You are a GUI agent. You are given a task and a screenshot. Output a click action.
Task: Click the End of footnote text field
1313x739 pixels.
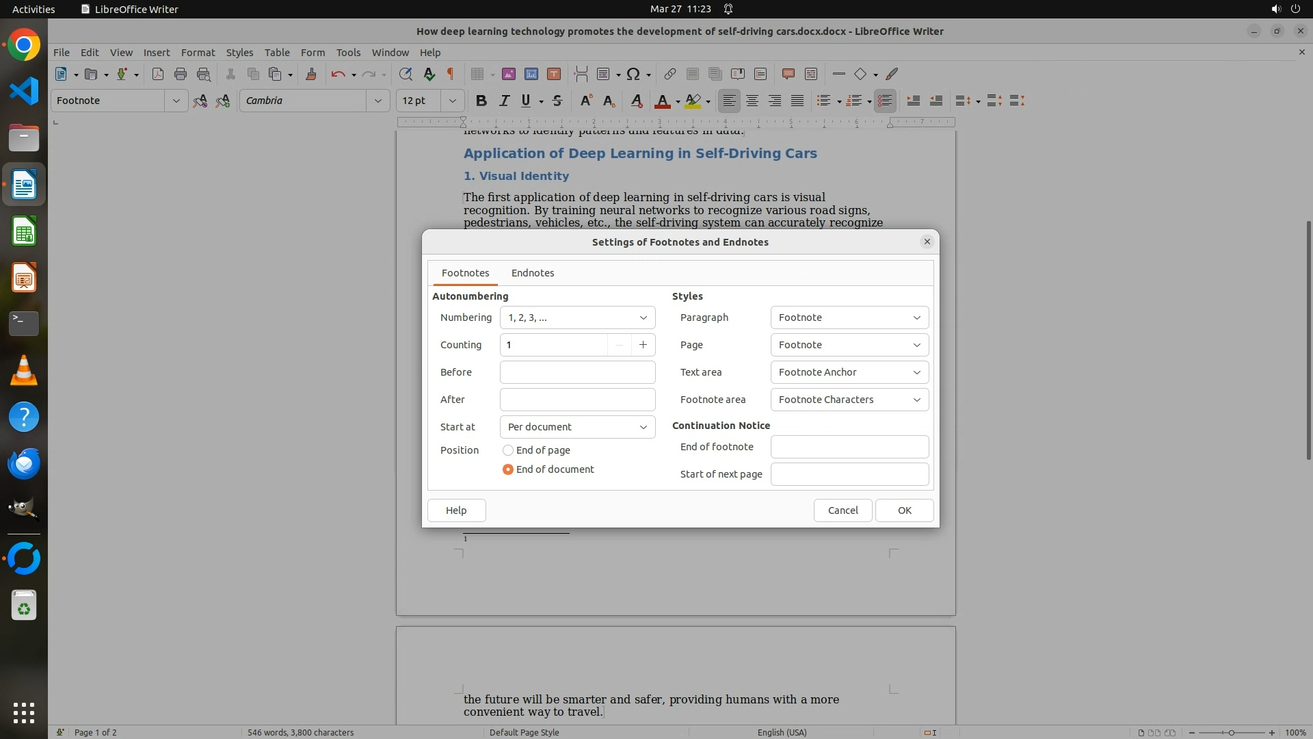tap(849, 447)
